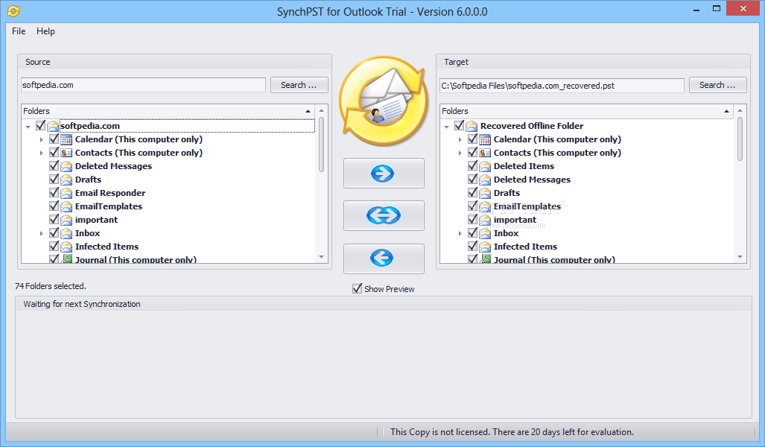This screenshot has height=447, width=765.
Task: Select EmailTemplates label in Target tree
Action: coord(527,206)
